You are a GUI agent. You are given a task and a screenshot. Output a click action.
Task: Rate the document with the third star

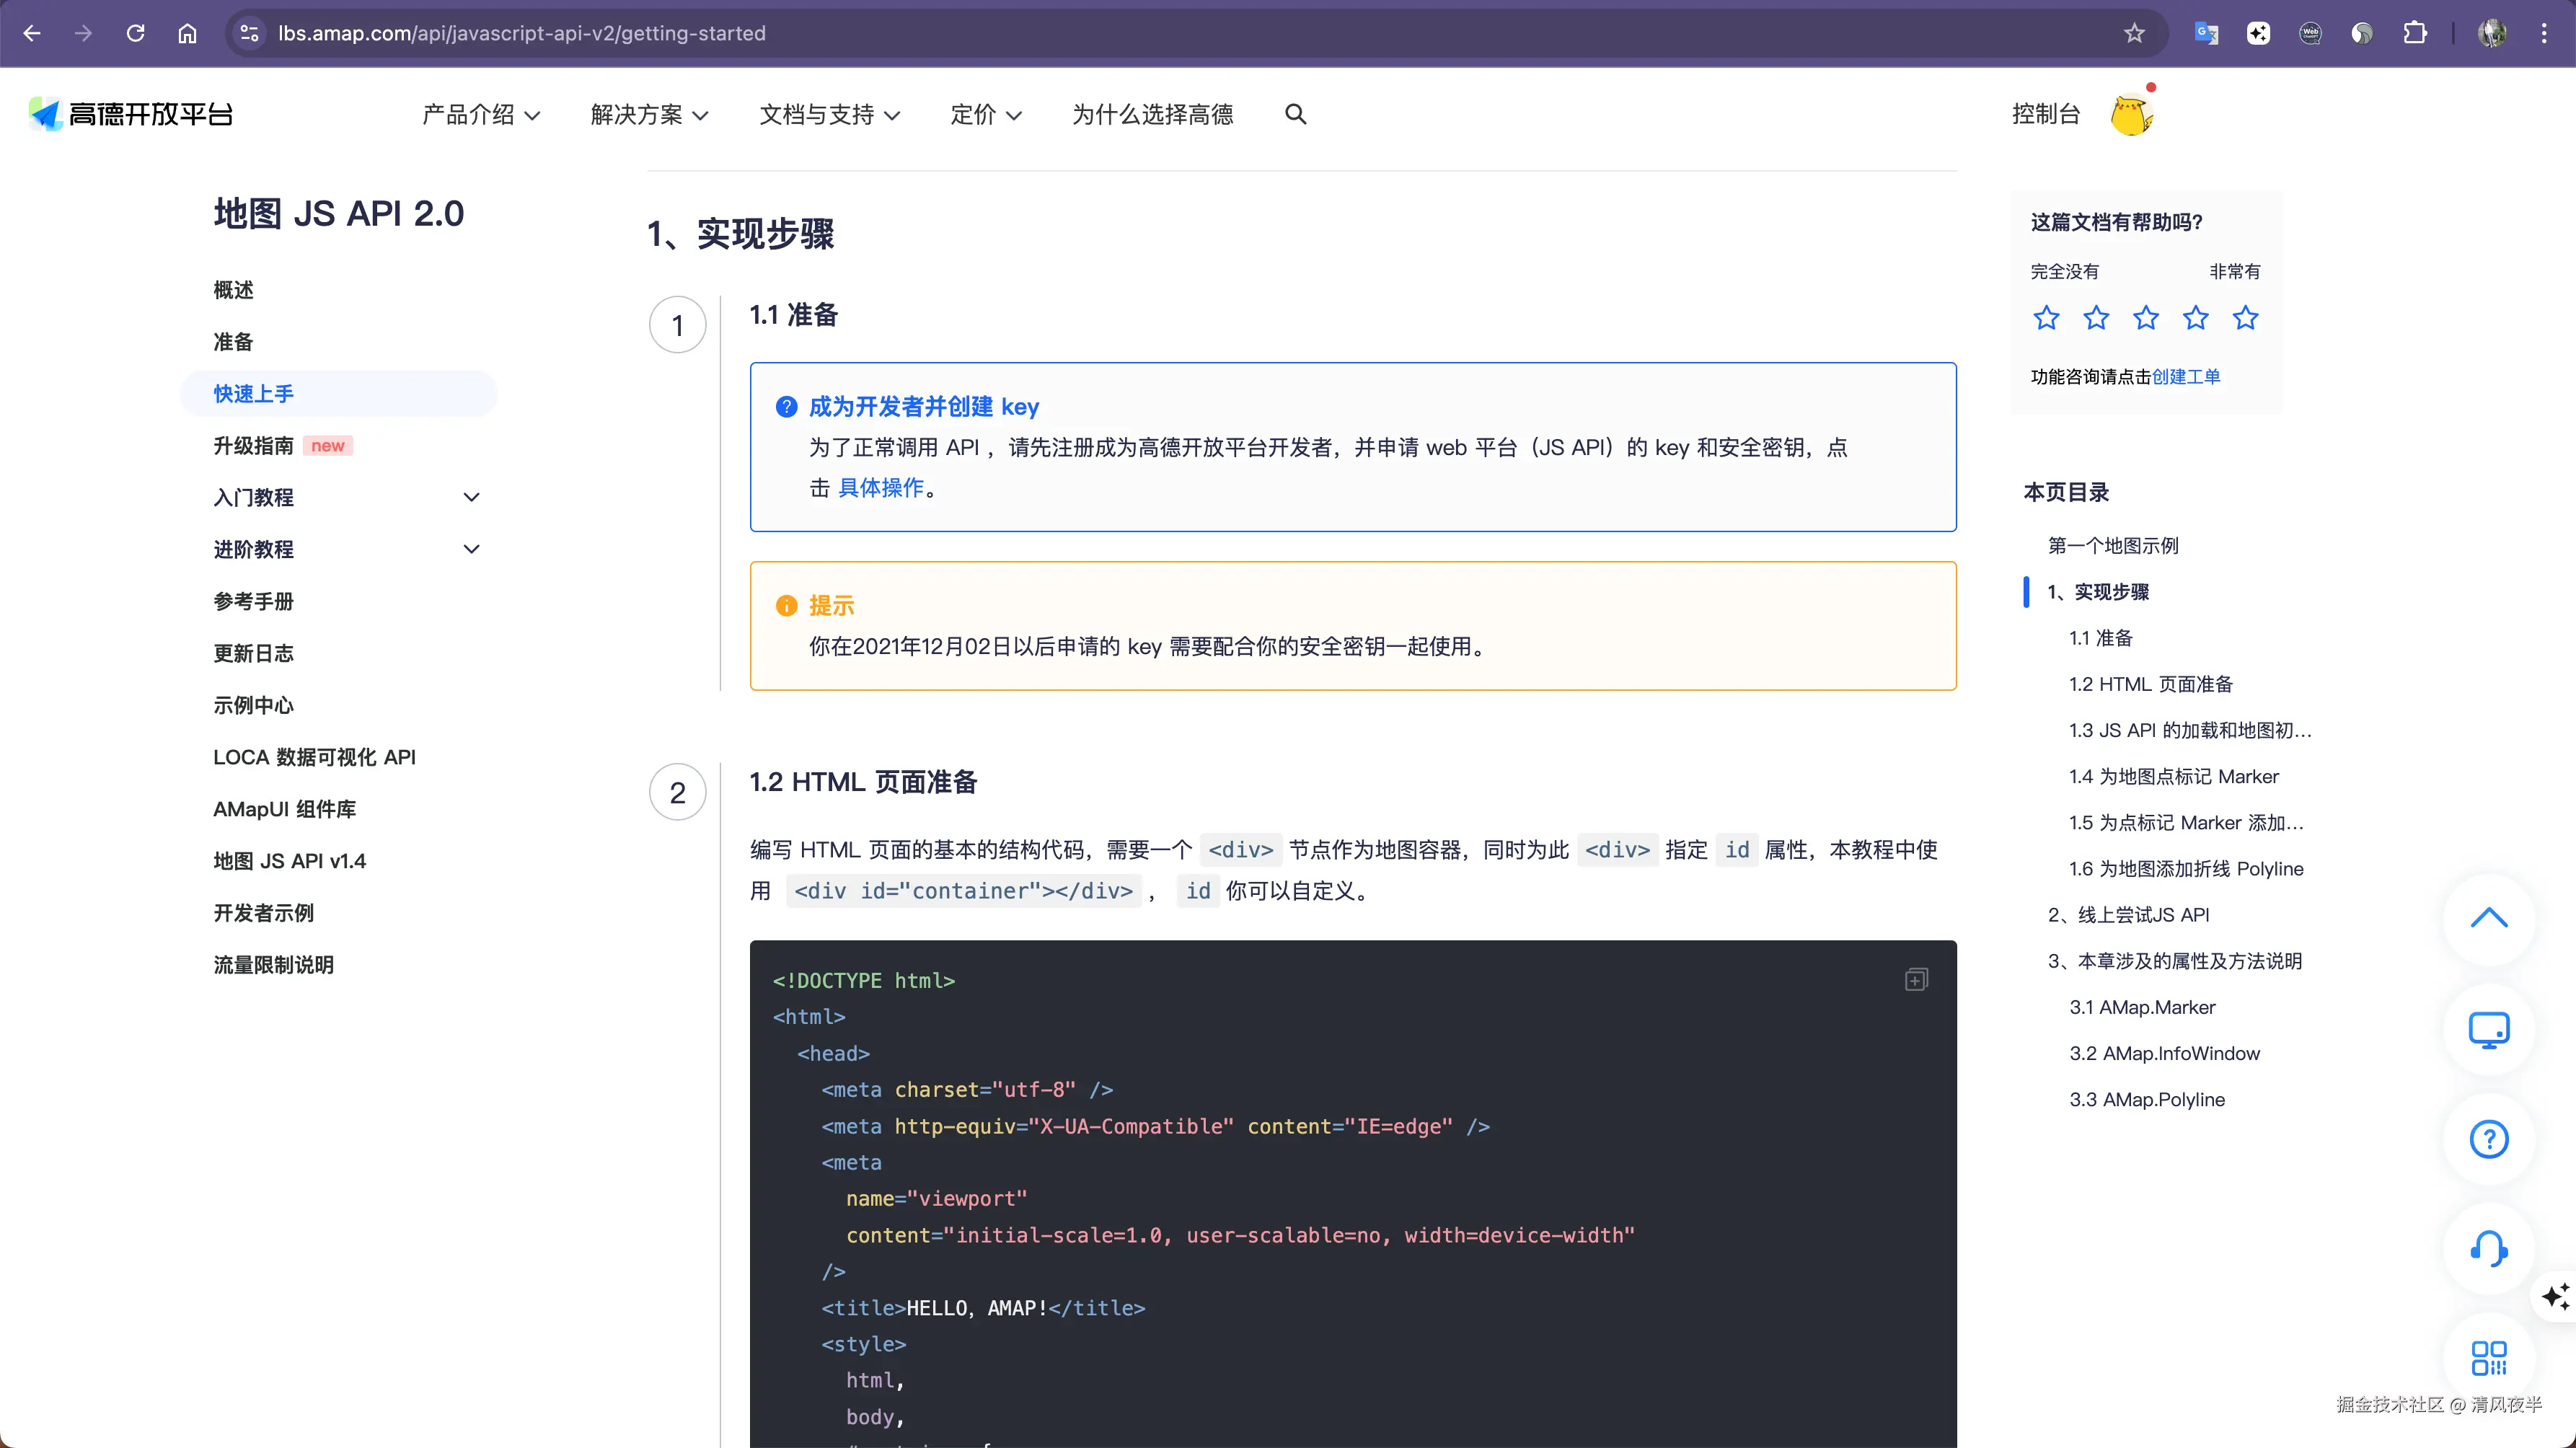2146,318
